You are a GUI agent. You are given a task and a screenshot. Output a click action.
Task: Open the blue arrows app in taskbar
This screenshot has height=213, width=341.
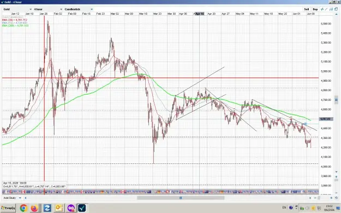(47, 208)
